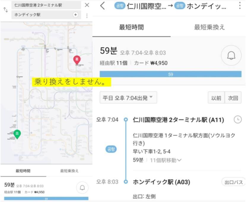Viewport: 246px width, 202px height.
Task: Expand the 11個駅移動 station list
Action: pyautogui.click(x=166, y=160)
